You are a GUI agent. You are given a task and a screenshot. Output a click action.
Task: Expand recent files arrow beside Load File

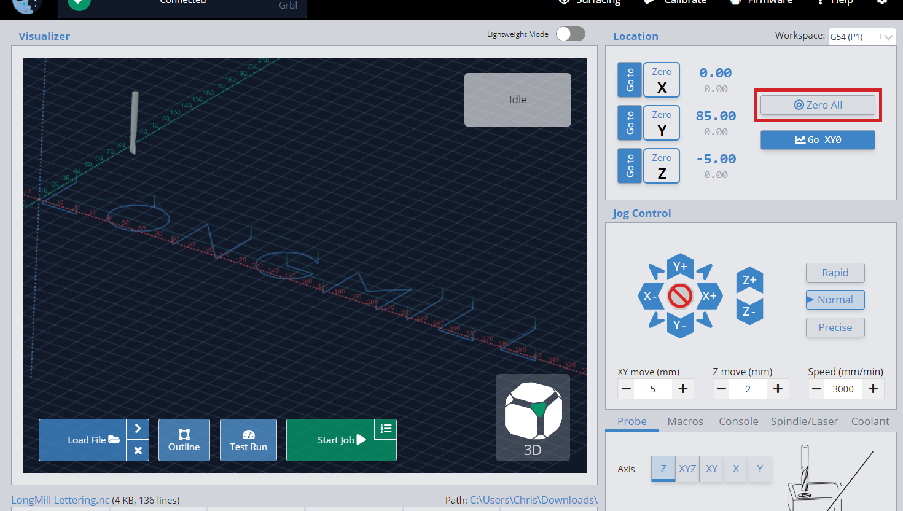pos(138,429)
